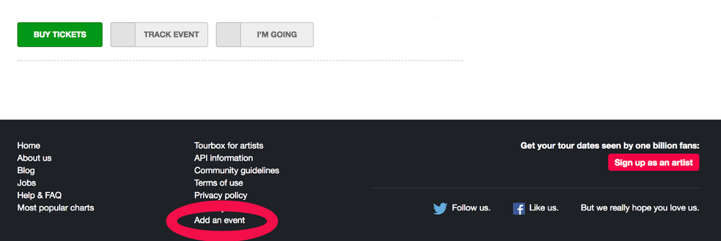
Task: Click the Facebook logo icon
Action: 519,208
